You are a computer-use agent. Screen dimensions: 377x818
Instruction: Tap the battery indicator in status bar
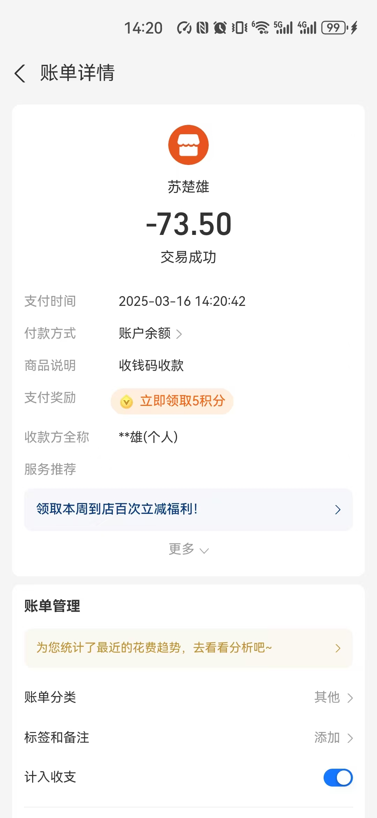point(334,28)
